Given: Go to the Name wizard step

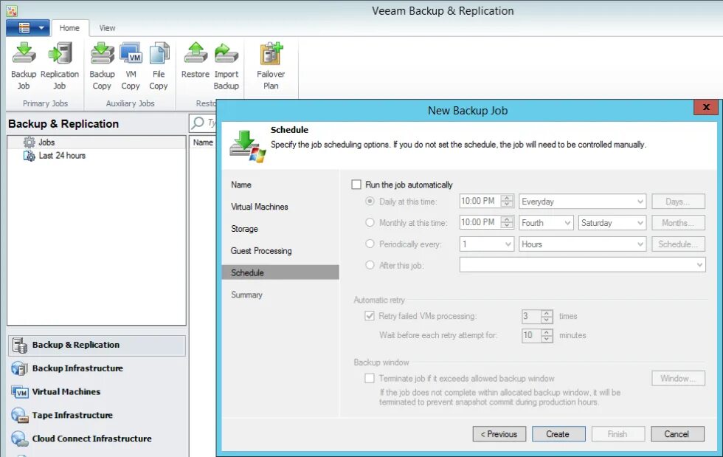Looking at the screenshot, I should (280, 185).
